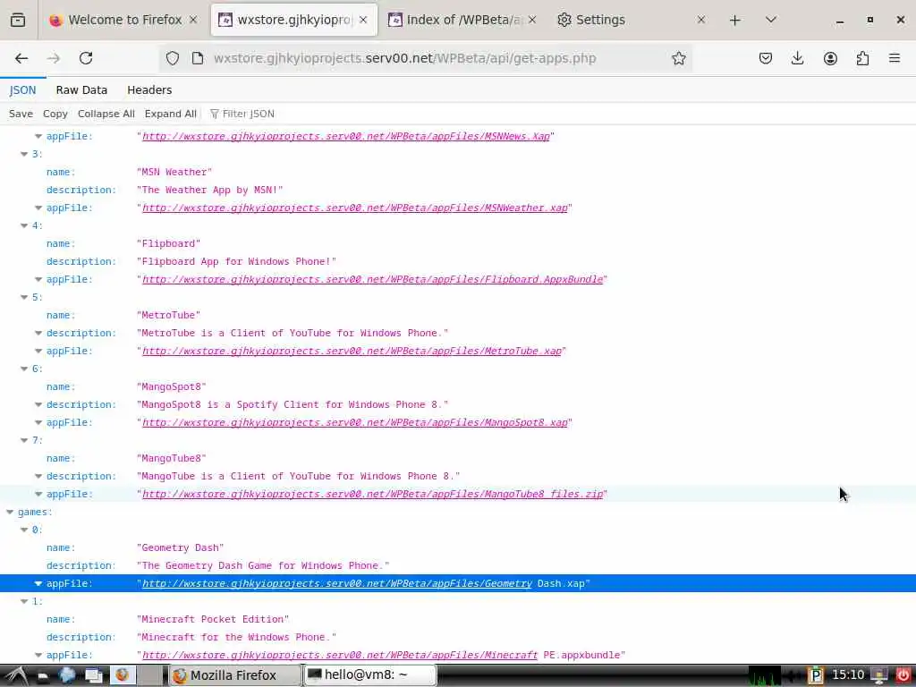
Task: Collapse array item 7
Action: coord(24,440)
